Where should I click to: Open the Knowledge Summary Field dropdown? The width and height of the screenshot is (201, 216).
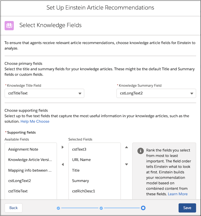pos(156,93)
